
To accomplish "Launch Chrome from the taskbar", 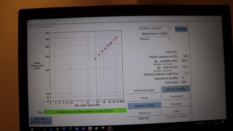I will tap(57, 129).
